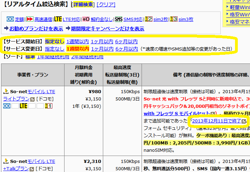Click 500MB/3日 limit in ライトプラン row

tap(128, 99)
